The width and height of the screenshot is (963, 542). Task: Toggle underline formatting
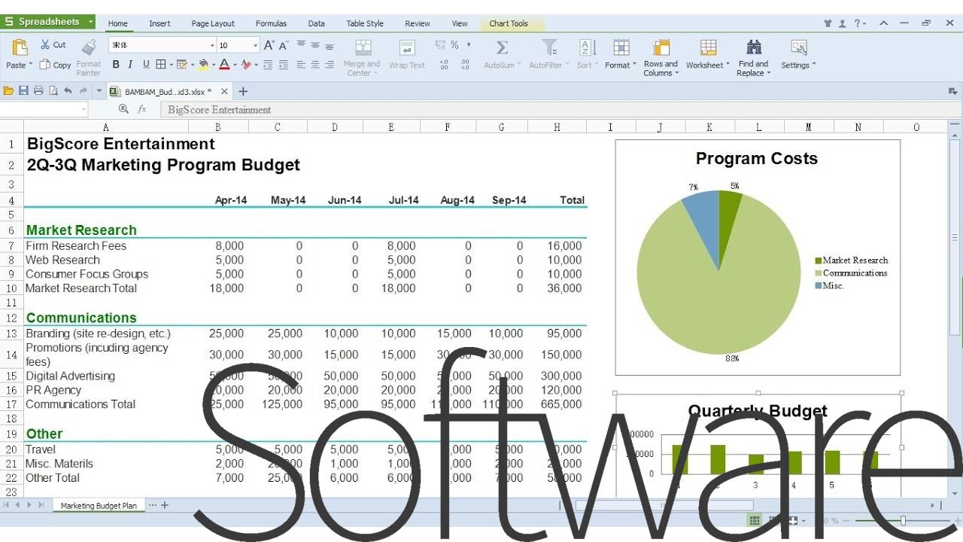(x=146, y=65)
